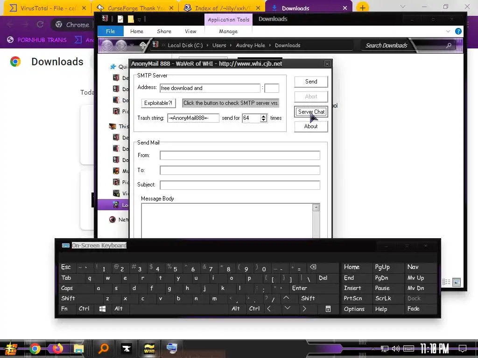Image resolution: width=478 pixels, height=358 pixels.
Task: Switch to the VirusTotal Chrome tab
Action: 47,8
